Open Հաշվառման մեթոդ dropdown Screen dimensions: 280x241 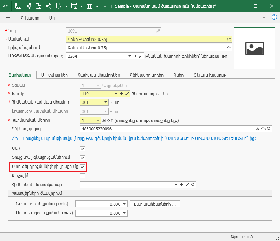(x=97, y=120)
